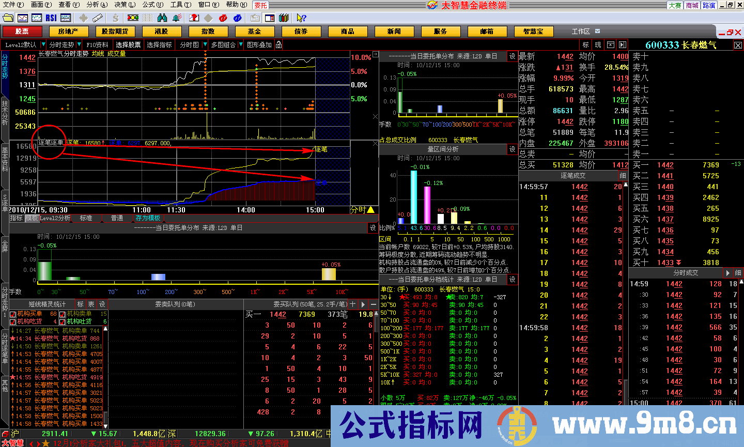This screenshot has height=447, width=744.
Task: Expand the Level2默认 dropdown arrow
Action: point(44,45)
